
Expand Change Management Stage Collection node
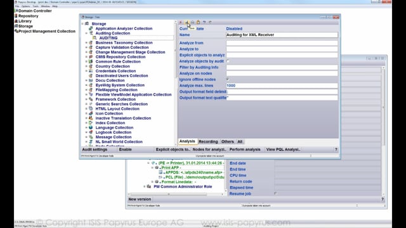pyautogui.click(x=86, y=52)
